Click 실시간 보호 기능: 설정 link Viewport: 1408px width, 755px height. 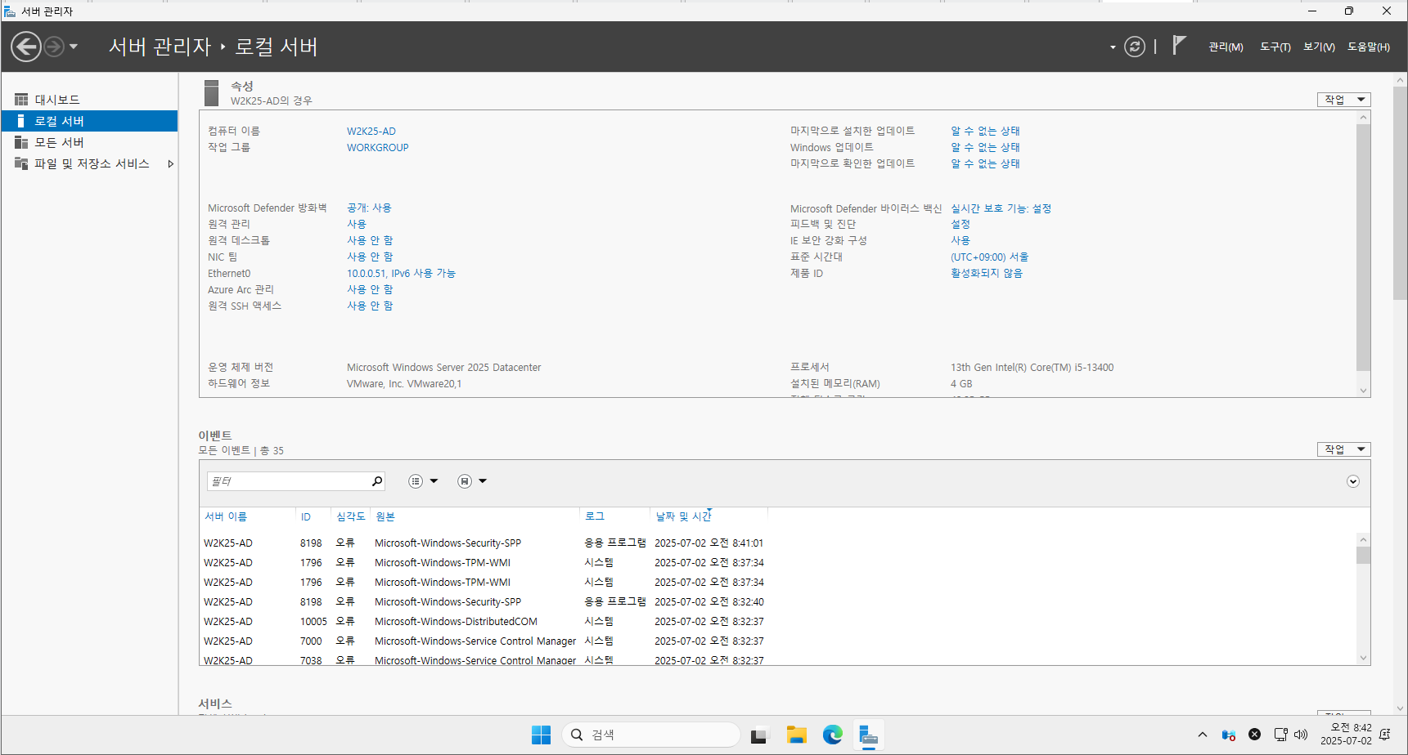pos(1001,208)
